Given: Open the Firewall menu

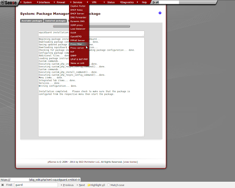Looking at the screenshot, I should (x=61, y=2).
